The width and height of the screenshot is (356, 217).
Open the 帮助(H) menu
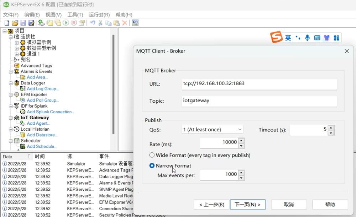tap(124, 15)
